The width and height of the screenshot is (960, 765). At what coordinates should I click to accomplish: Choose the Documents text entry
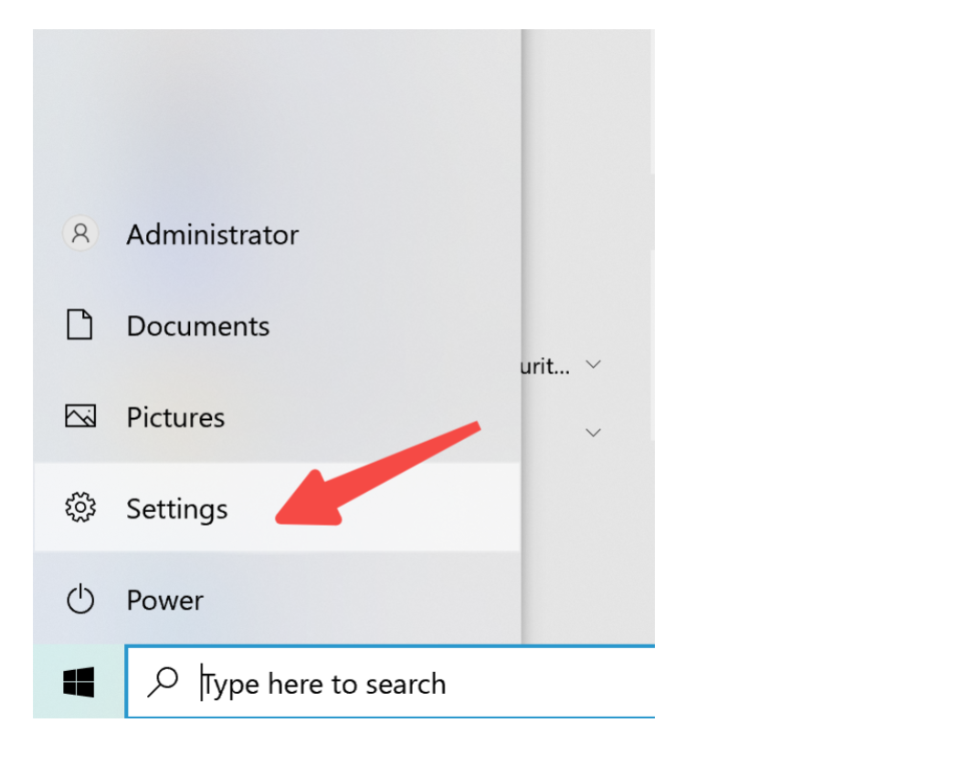[198, 326]
